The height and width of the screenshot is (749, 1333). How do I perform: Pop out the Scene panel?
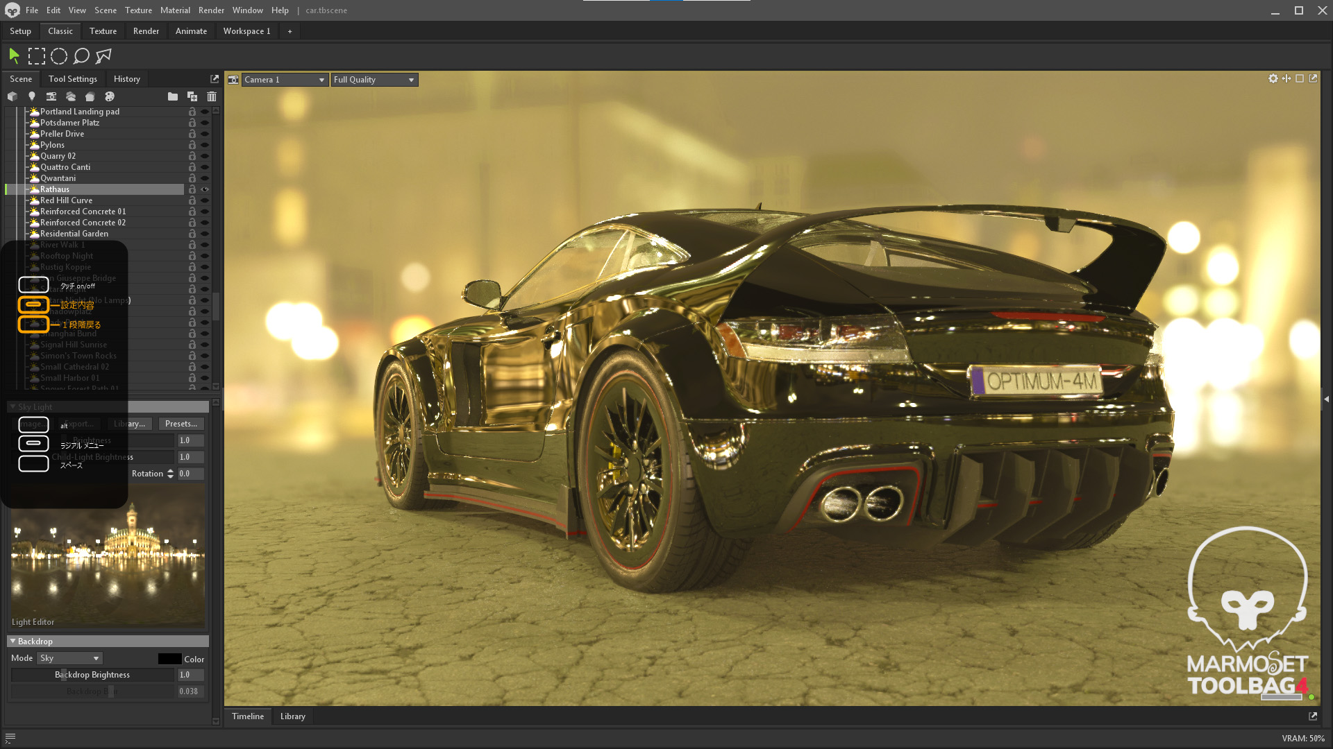click(215, 79)
